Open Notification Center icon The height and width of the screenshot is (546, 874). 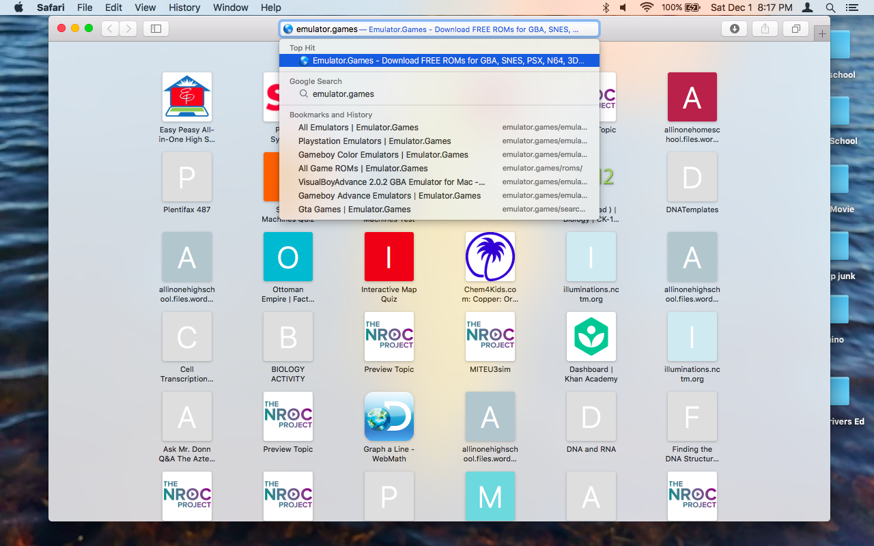pos(851,8)
